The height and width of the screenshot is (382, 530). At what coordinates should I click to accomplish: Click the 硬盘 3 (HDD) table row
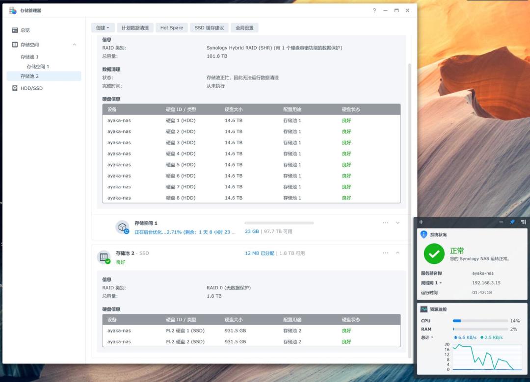[x=251, y=143]
